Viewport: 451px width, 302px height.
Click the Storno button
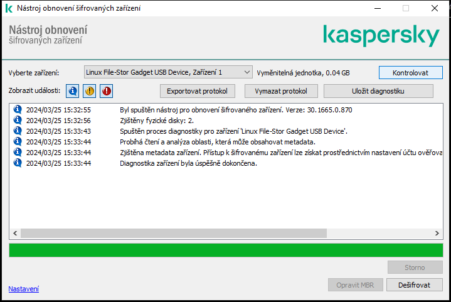click(415, 267)
